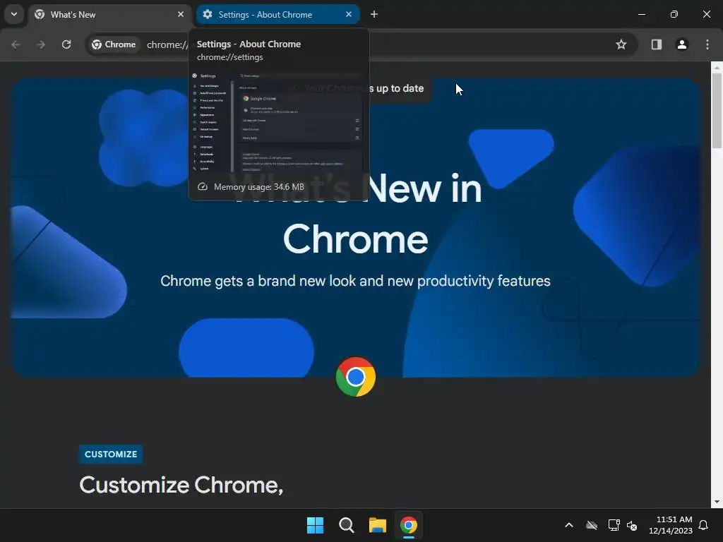Restore down the Chrome window

[674, 14]
